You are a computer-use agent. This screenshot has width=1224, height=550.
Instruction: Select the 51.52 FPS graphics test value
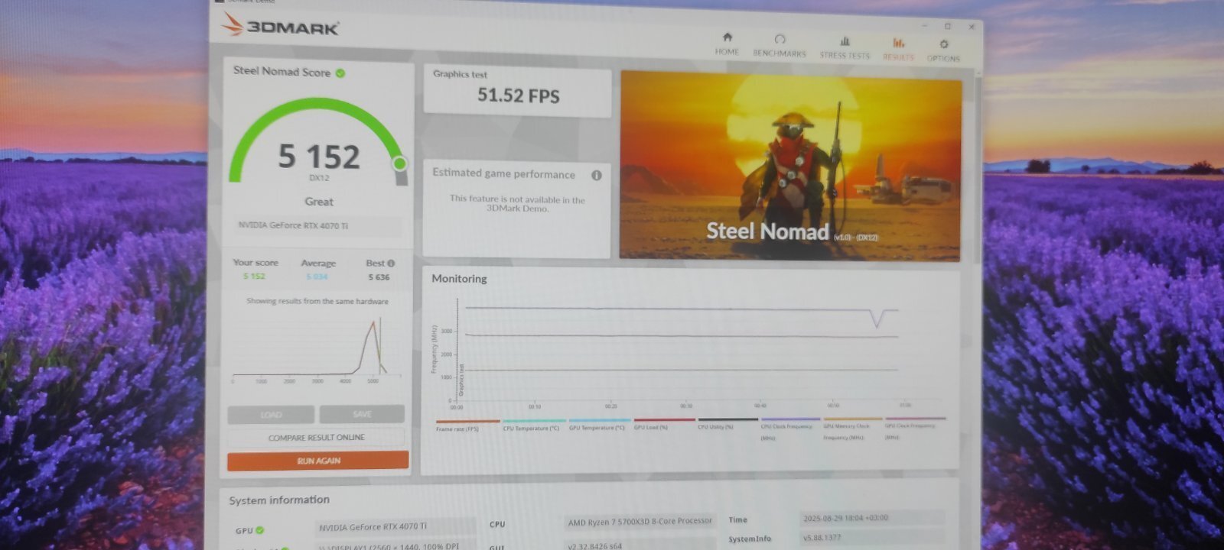coord(519,95)
